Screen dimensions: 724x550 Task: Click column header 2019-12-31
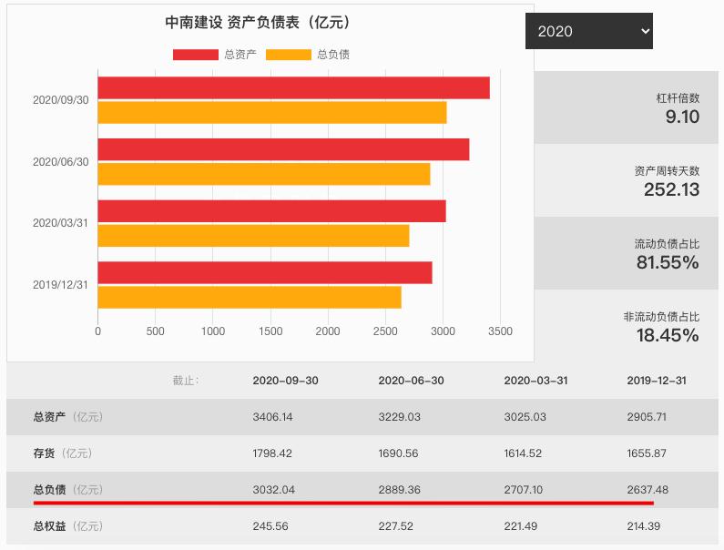(657, 381)
